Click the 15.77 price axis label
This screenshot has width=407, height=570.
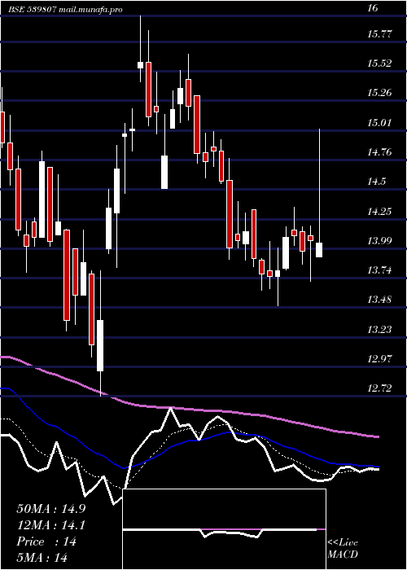pos(380,34)
